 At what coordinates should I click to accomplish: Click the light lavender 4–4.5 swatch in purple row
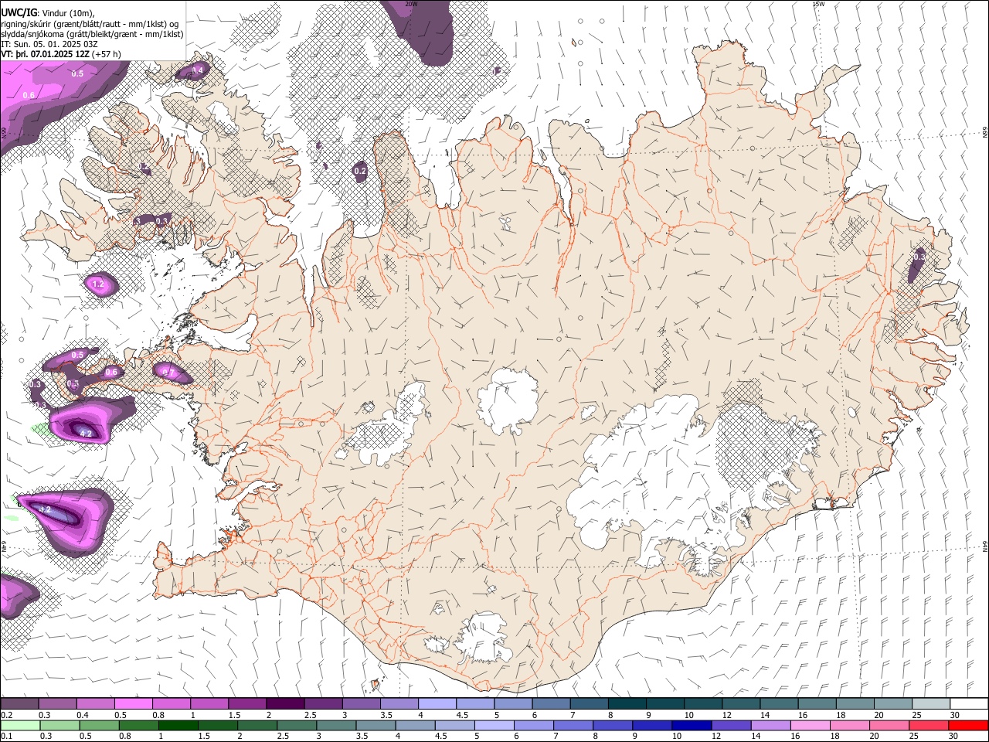(437, 704)
